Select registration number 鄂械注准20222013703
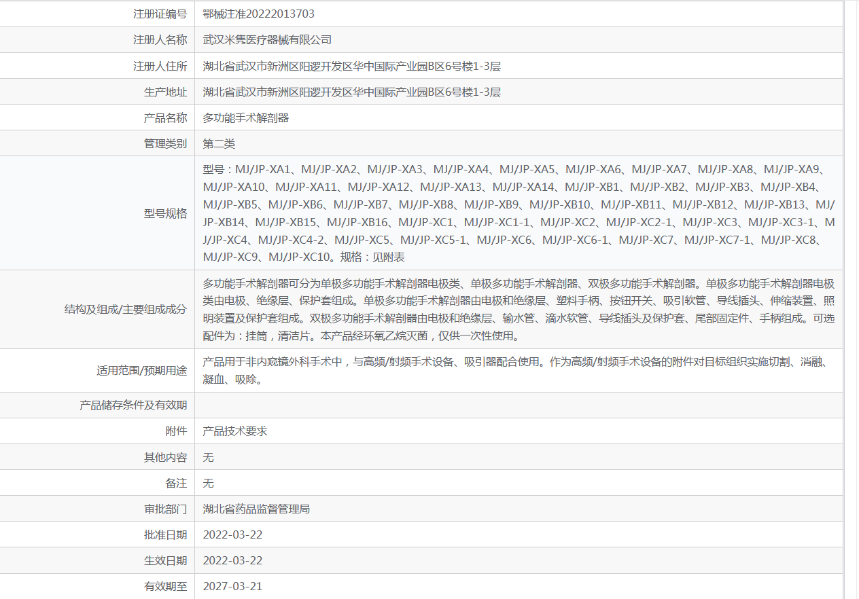 (x=258, y=14)
